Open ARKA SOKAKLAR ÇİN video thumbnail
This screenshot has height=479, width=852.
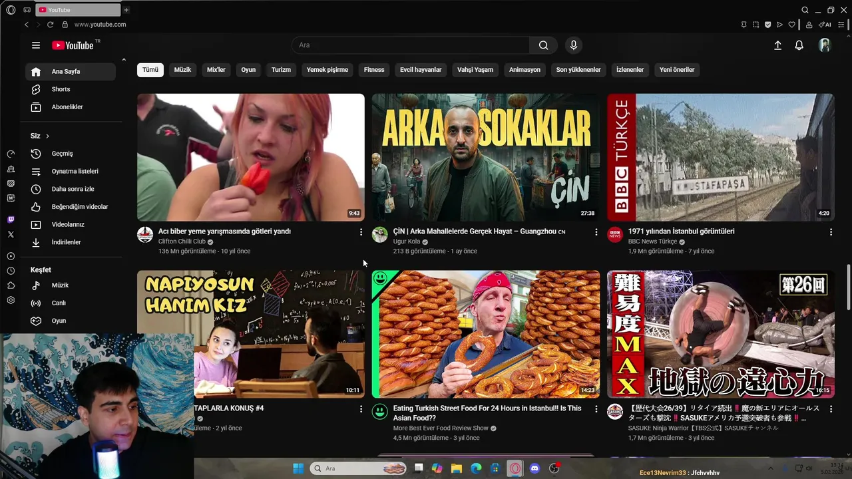click(486, 157)
